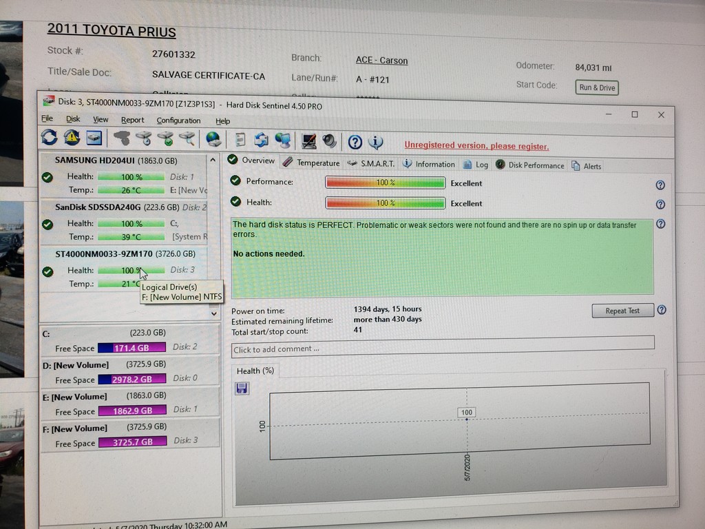Click the 'more than 430 days' lifetime value
Viewport: 705px width, 529px height.
(x=388, y=320)
